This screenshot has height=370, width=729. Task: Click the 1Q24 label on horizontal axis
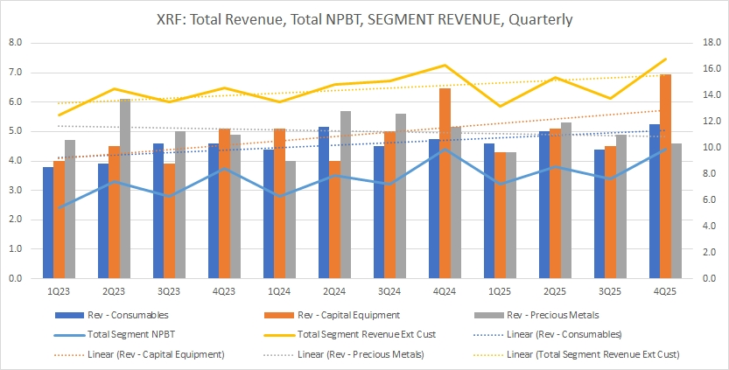[279, 290]
